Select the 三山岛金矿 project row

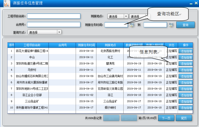point(31,101)
